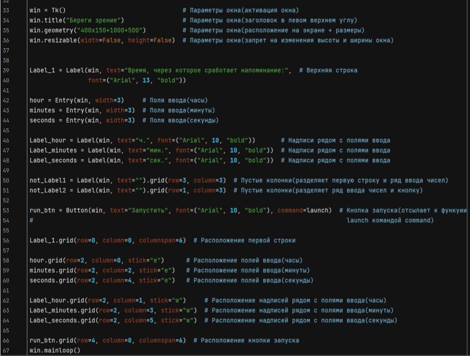The width and height of the screenshot is (470, 356).
Task: Click the comment '# Расположение кнопки запуска'
Action: click(246, 341)
